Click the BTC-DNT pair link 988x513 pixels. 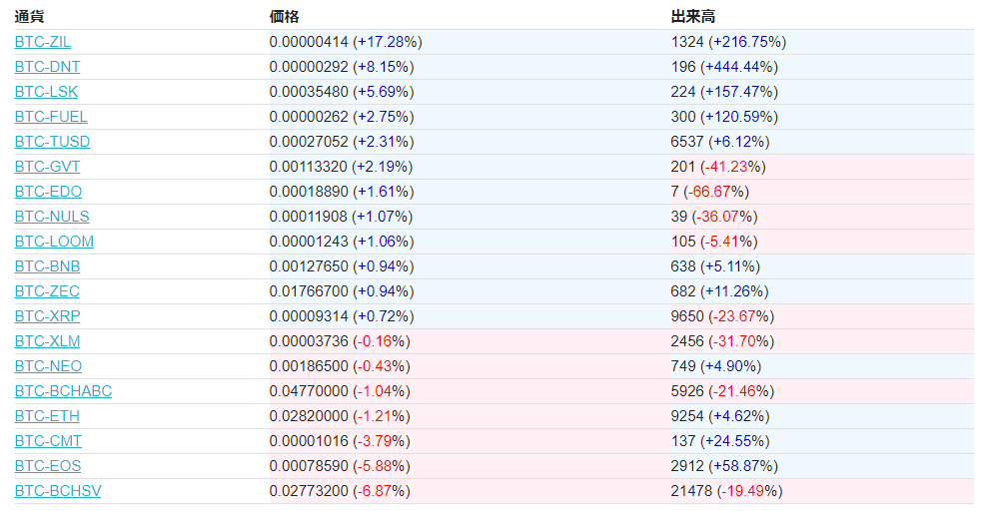click(x=47, y=67)
